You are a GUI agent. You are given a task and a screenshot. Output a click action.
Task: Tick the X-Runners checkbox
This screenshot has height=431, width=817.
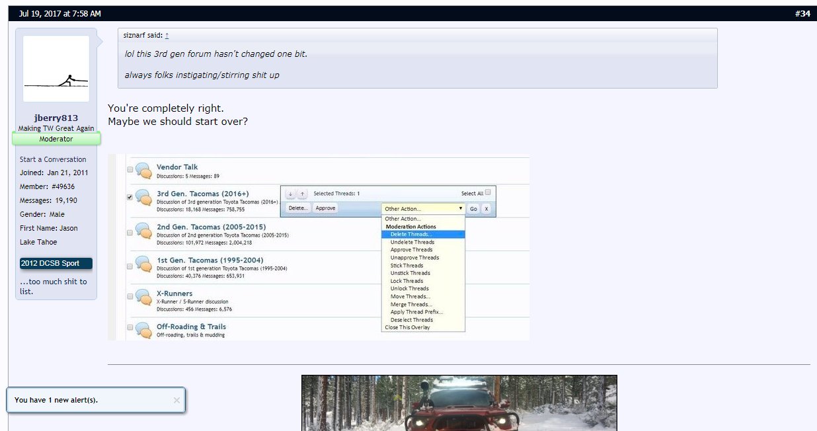coord(130,298)
